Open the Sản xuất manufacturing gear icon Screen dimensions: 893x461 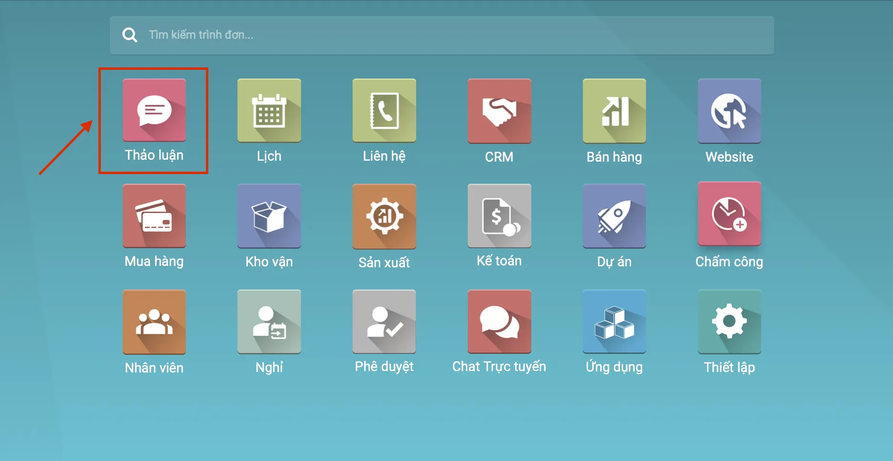click(x=384, y=217)
